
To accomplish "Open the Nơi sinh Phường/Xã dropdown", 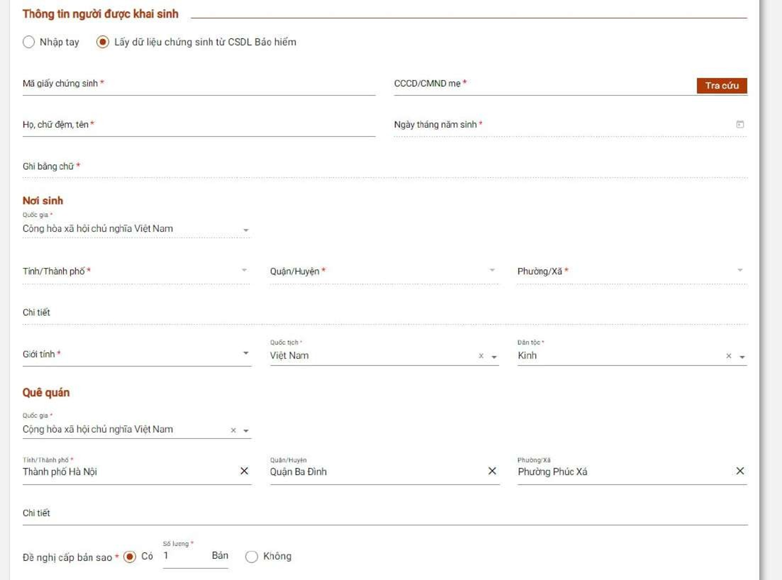I will (x=739, y=271).
